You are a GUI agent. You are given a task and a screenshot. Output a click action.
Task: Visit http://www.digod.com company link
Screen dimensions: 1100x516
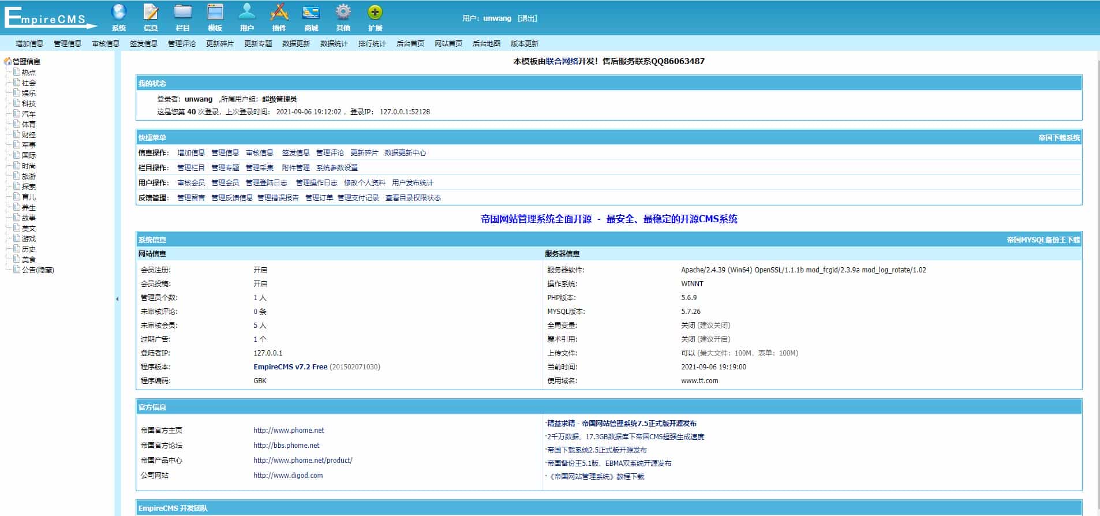288,476
